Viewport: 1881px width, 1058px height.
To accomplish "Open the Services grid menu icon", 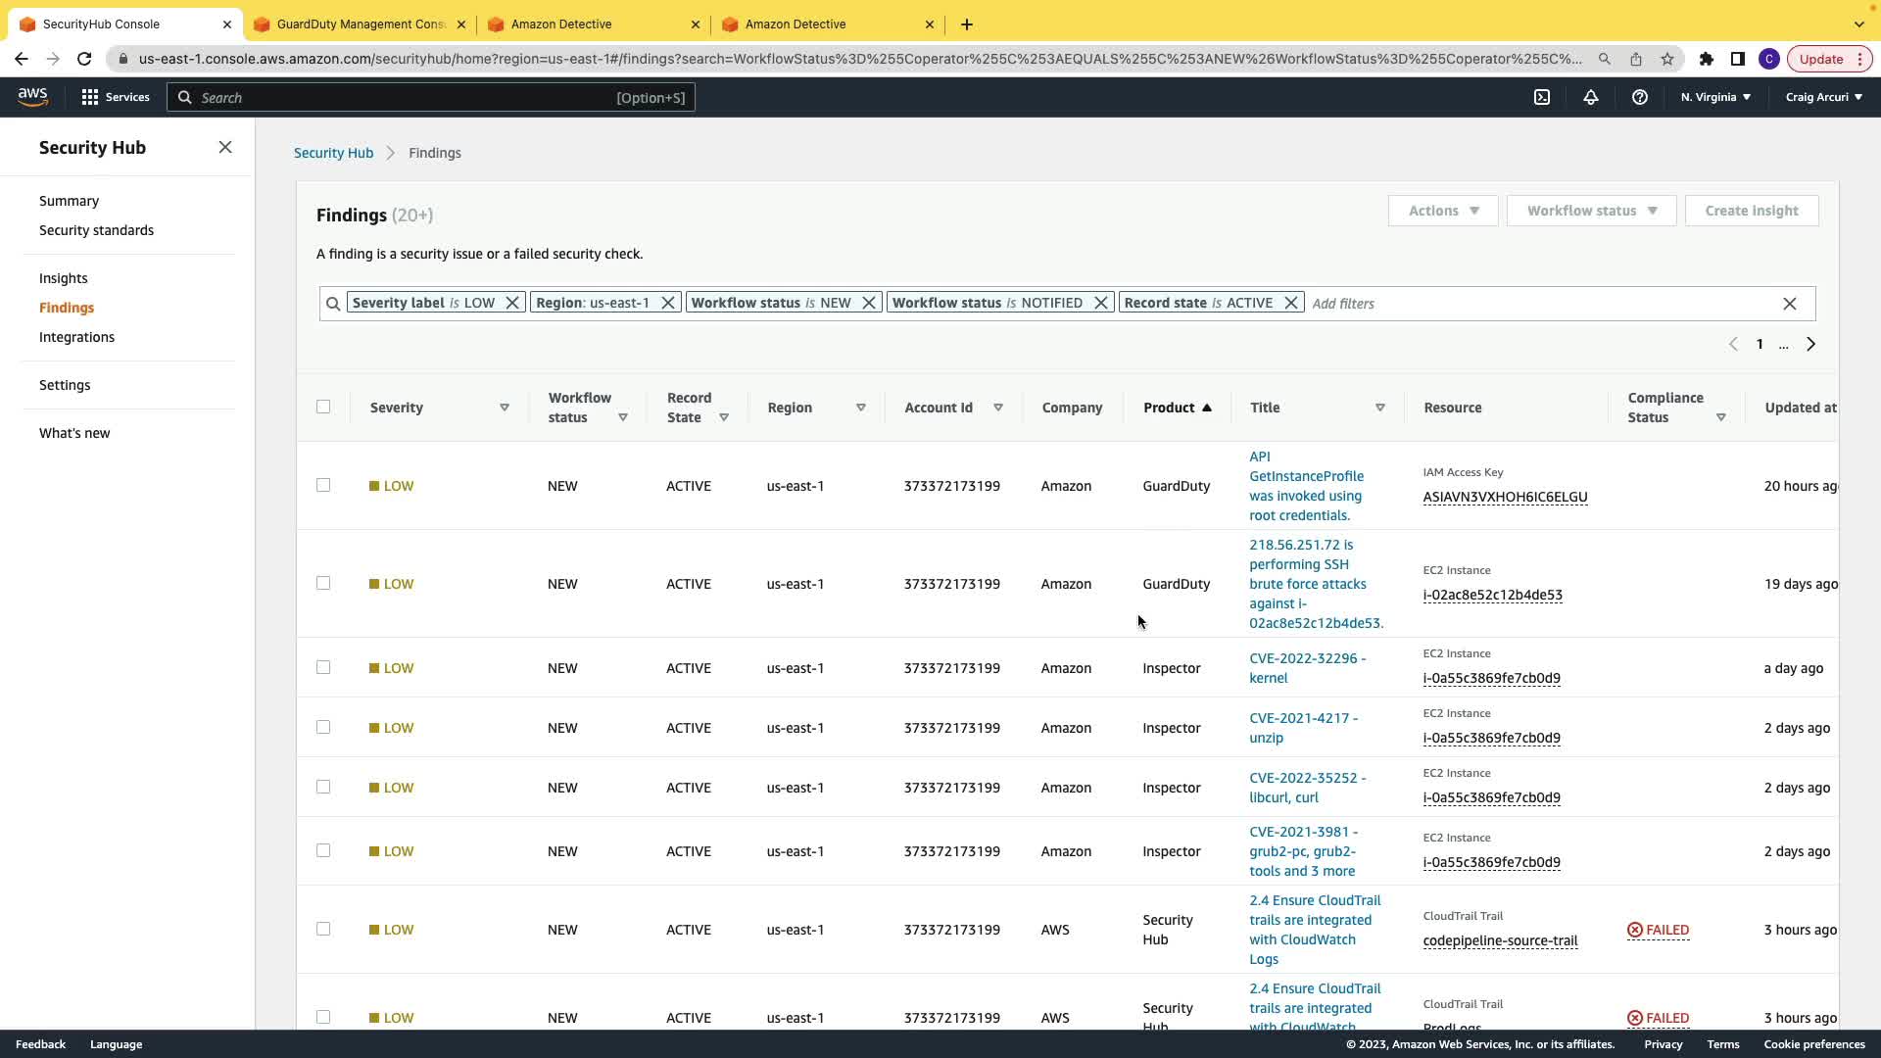I will click(x=90, y=97).
